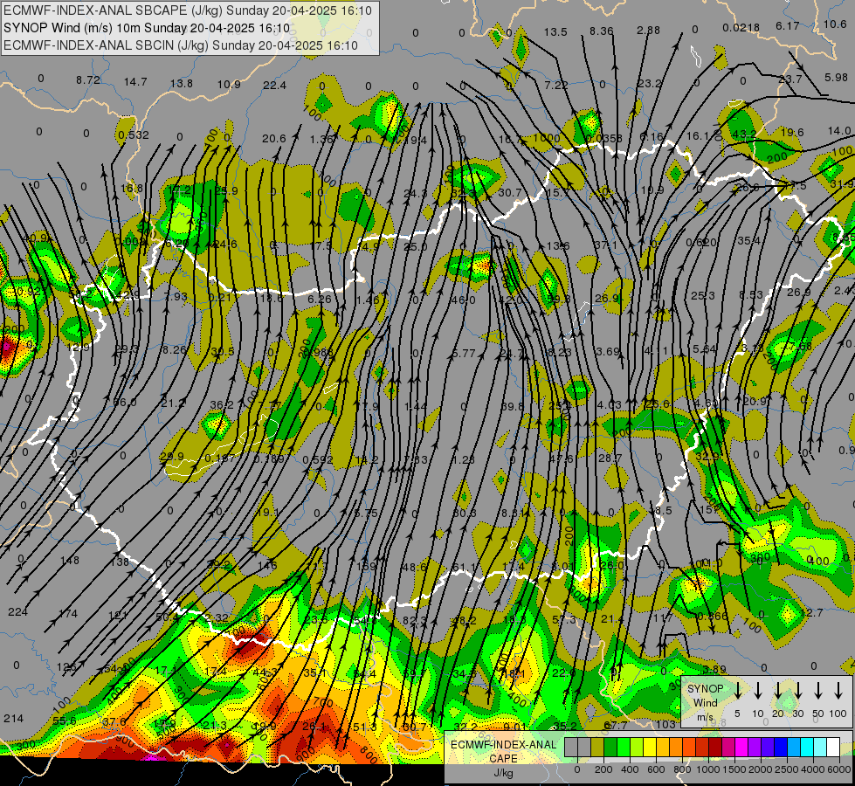Pick the bright magenta CAPE legend swatch
This screenshot has width=855, height=786.
(x=741, y=747)
